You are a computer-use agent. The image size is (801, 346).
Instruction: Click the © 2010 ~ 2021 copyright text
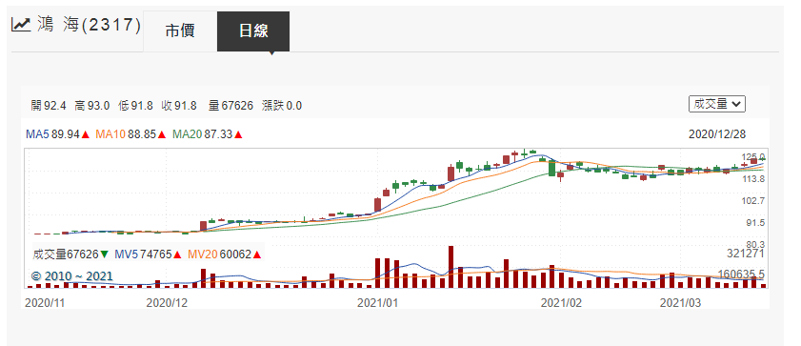[72, 276]
